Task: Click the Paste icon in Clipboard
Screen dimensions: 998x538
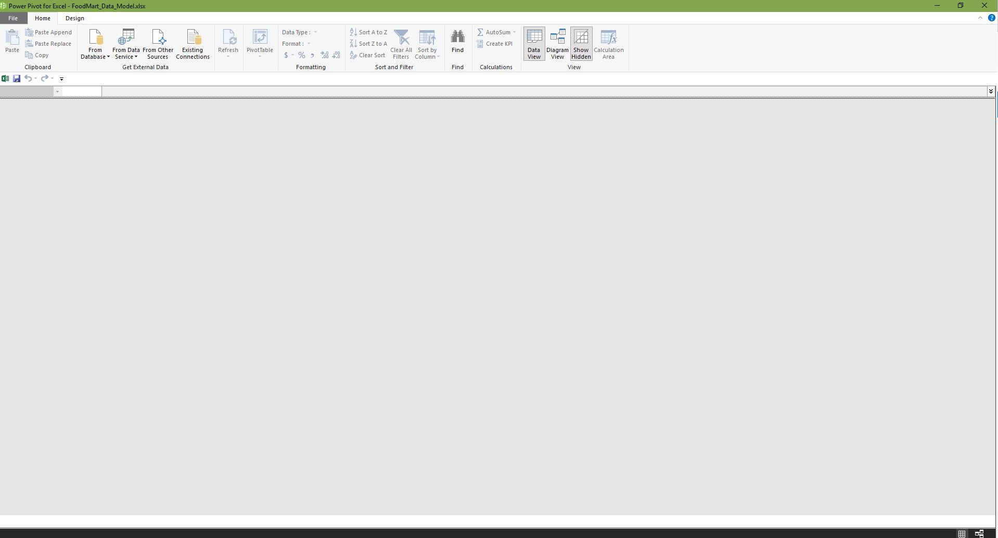Action: click(x=12, y=41)
